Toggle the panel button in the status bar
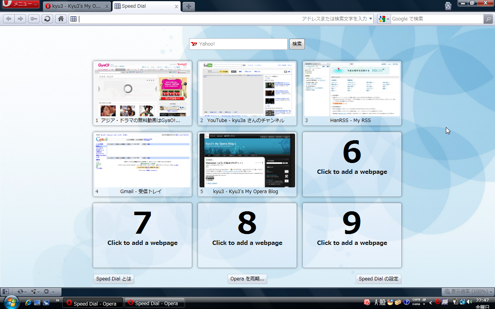This screenshot has height=309, width=495. pos(6,292)
